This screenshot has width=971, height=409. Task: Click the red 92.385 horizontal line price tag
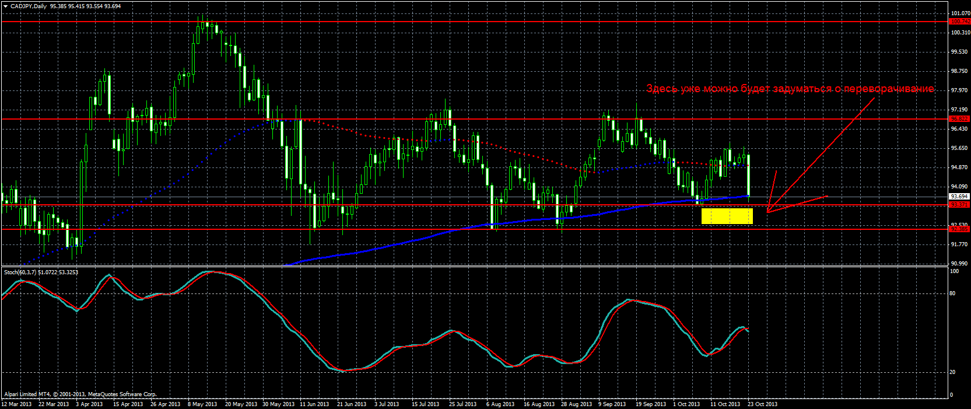tap(960, 229)
